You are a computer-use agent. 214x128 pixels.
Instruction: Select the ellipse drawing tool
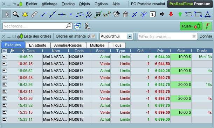pyautogui.click(x=189, y=14)
